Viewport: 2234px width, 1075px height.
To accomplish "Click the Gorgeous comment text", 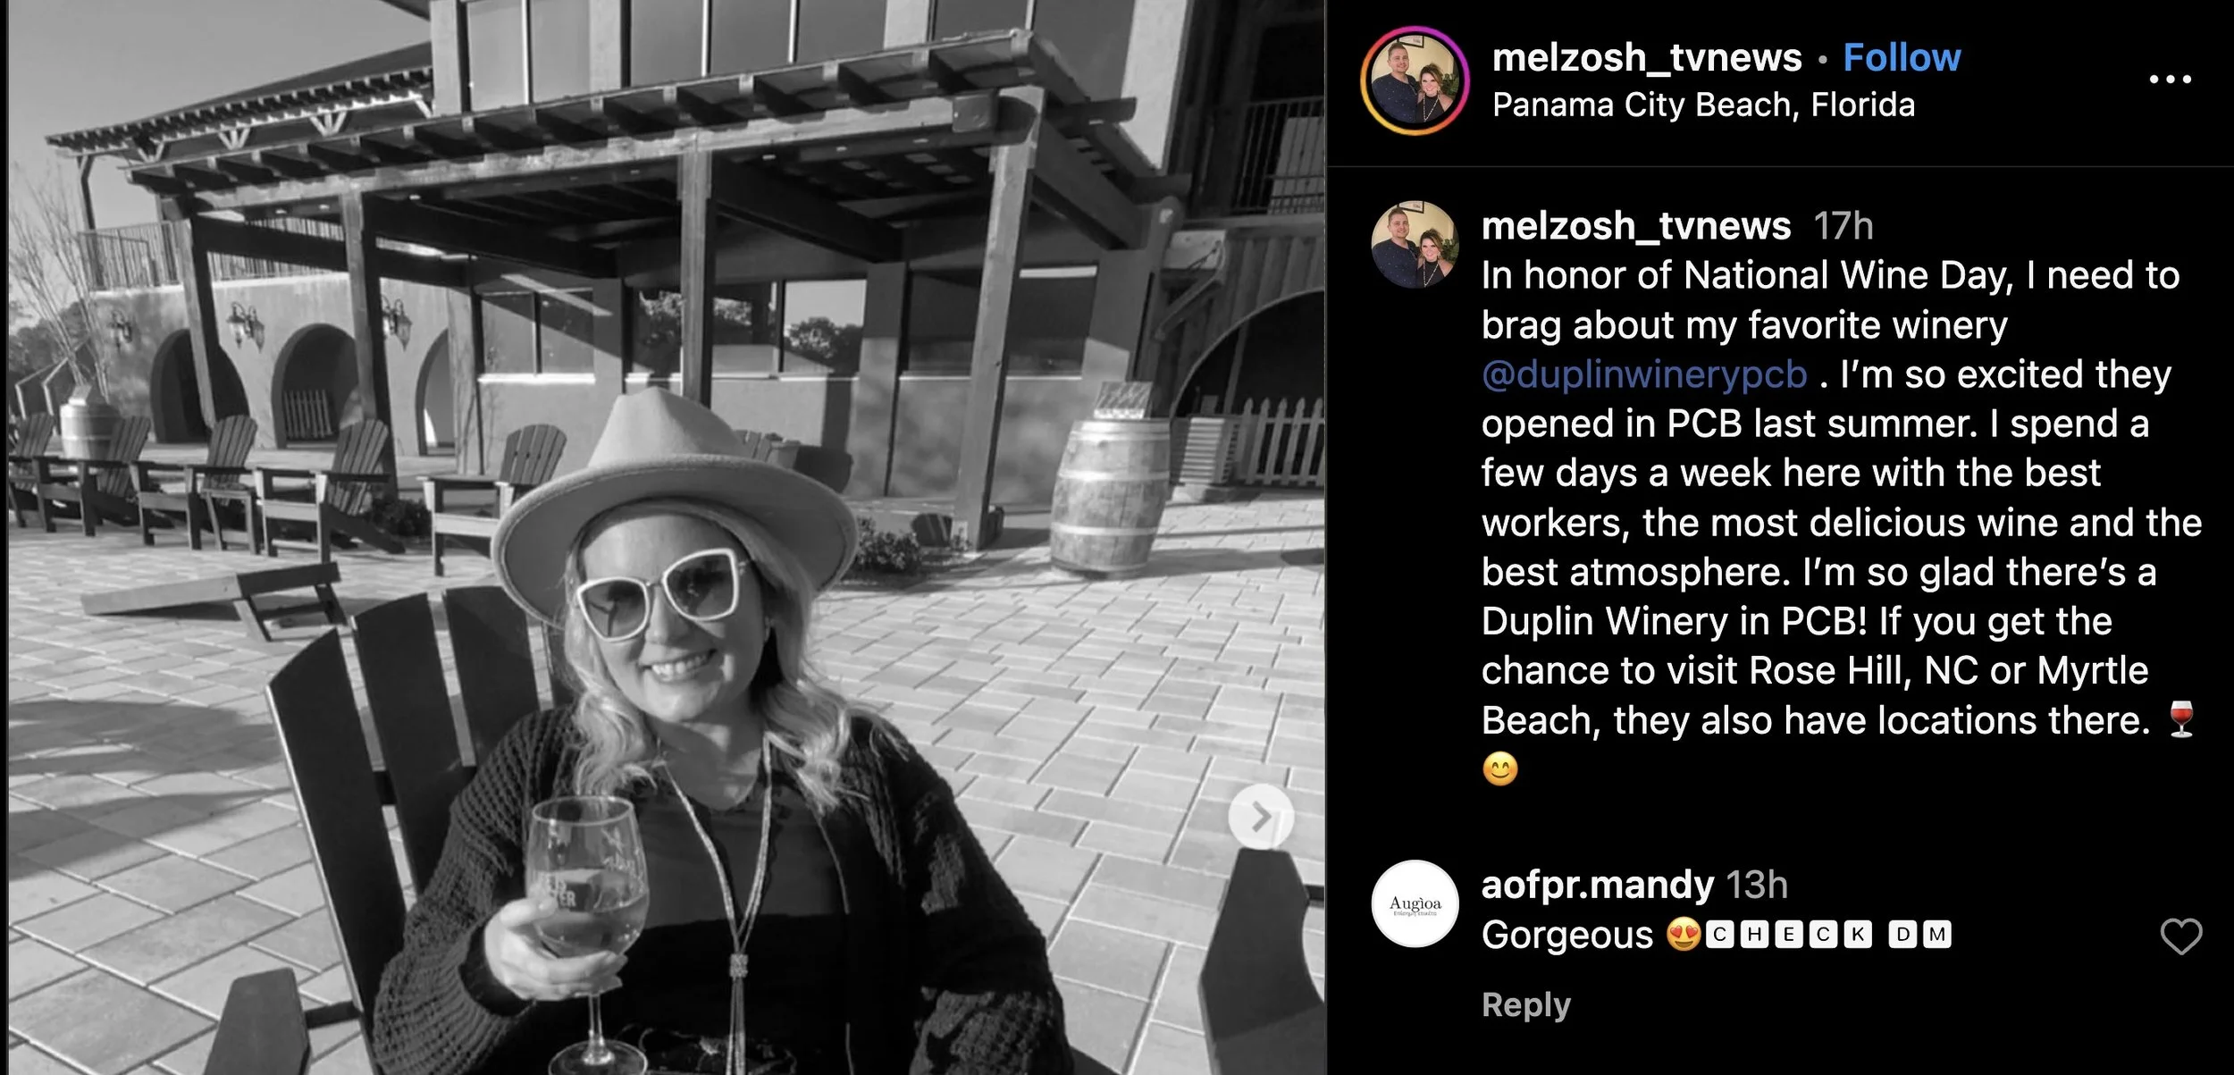I will (x=1567, y=935).
